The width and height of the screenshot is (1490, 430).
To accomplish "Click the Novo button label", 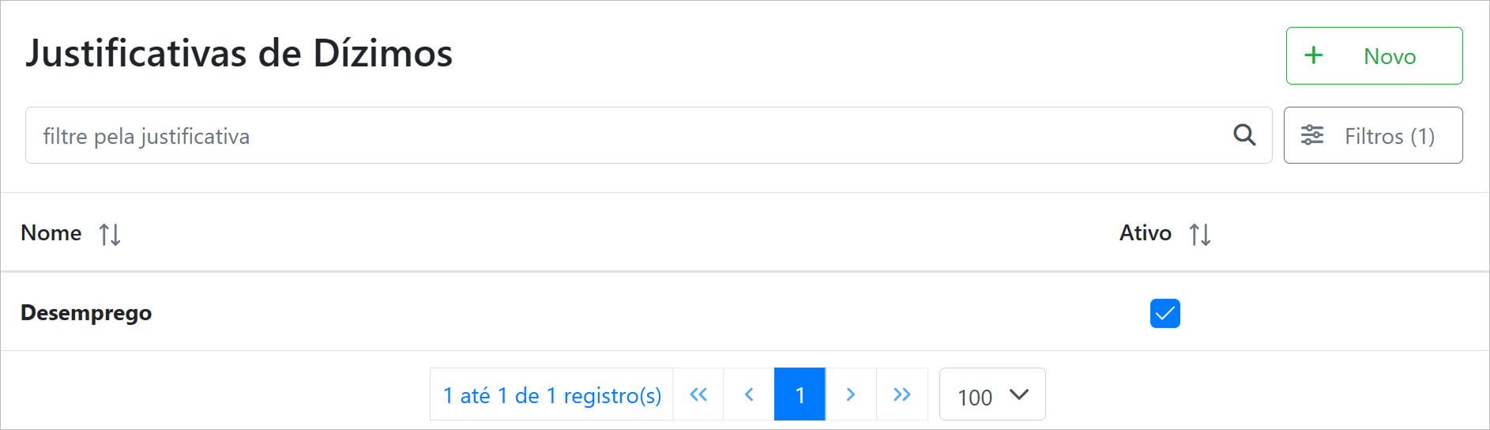I will coord(1389,56).
